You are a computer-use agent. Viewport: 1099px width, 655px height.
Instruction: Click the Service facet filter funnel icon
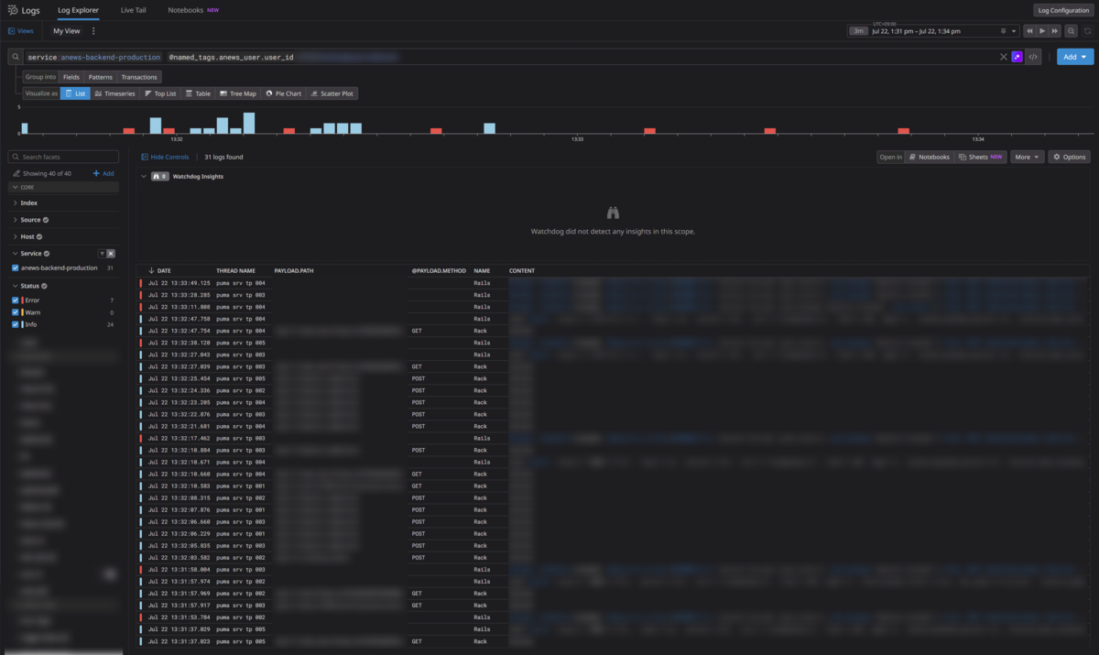click(103, 253)
